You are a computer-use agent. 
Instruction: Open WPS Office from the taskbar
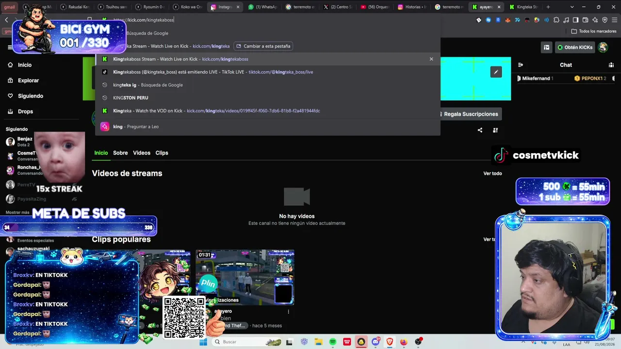coord(347,342)
